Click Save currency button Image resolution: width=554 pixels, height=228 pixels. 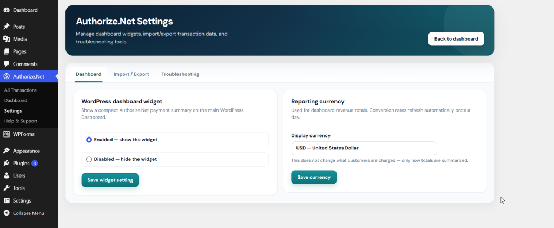[314, 177]
